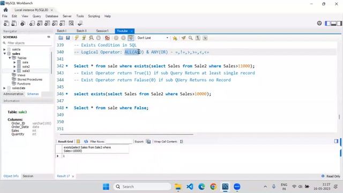The width and height of the screenshot is (343, 193).
Task: Switch to the Batch I tab
Action: [62, 31]
